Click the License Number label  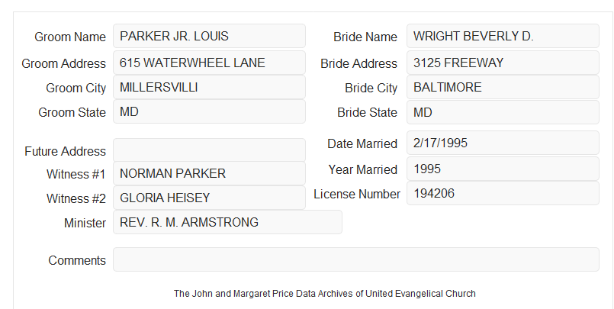point(357,195)
